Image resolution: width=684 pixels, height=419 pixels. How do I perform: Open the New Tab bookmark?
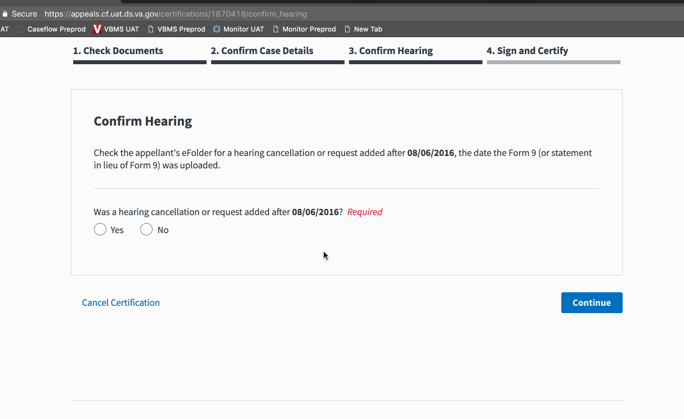(363, 29)
